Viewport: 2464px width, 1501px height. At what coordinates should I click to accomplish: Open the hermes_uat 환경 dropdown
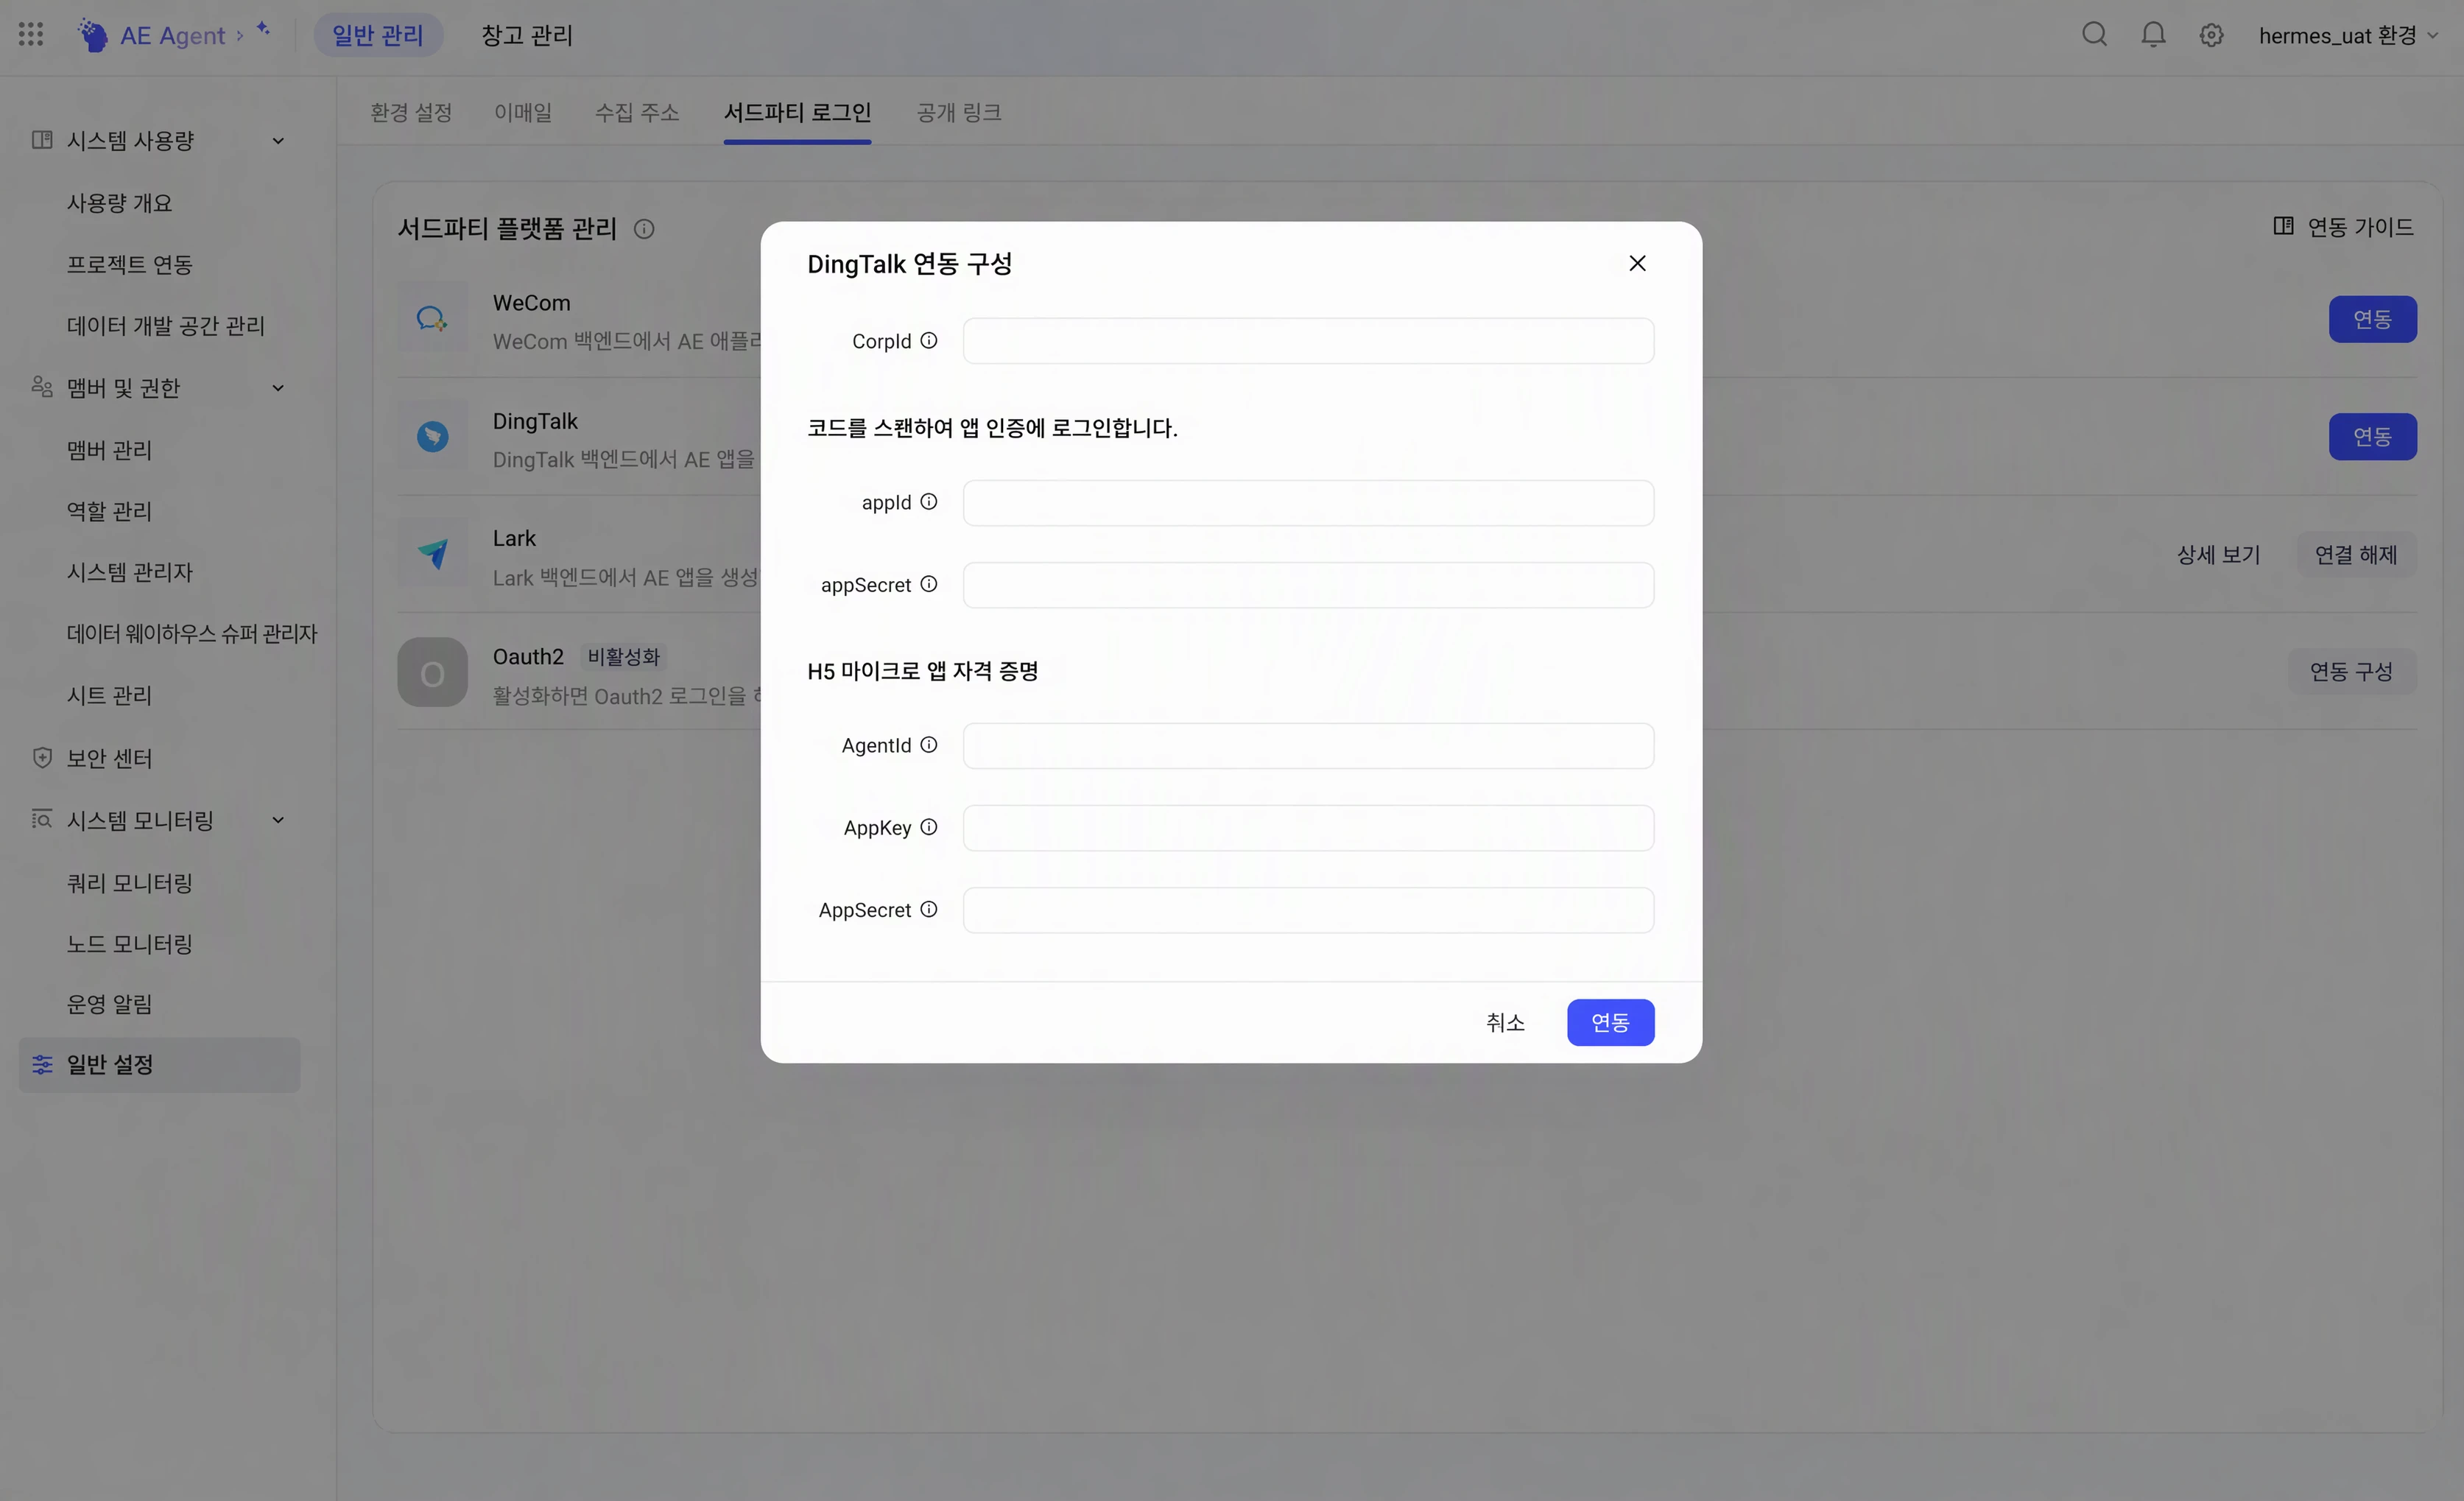(2348, 35)
